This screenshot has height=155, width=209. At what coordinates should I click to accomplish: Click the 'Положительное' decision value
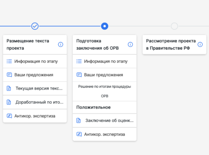(94, 107)
